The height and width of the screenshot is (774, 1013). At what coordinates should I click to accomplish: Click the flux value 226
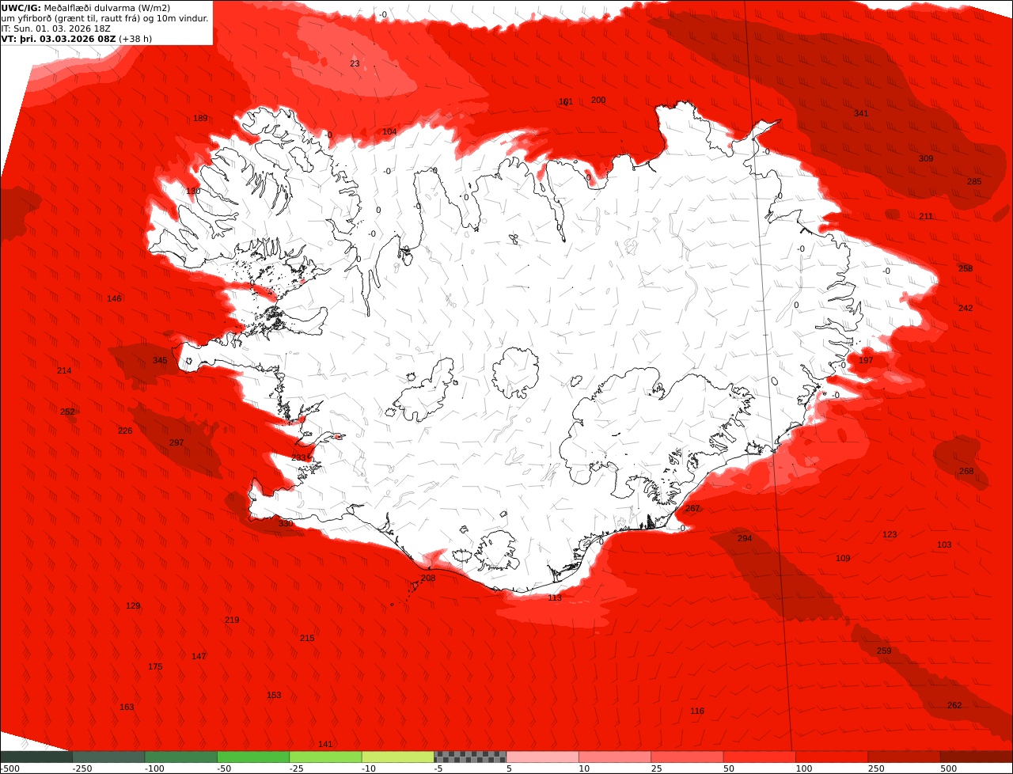[125, 431]
